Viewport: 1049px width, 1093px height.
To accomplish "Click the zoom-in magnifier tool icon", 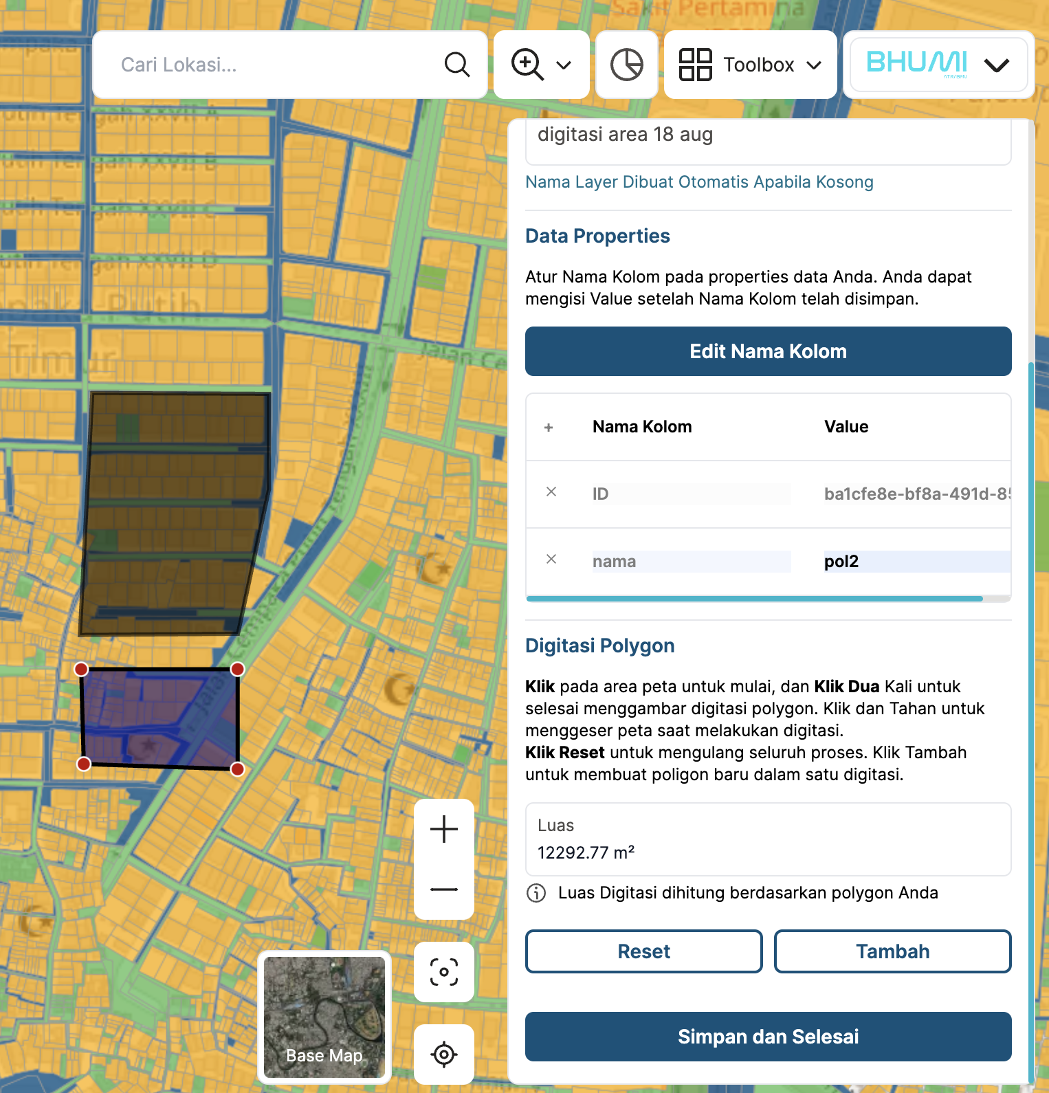I will 527,65.
